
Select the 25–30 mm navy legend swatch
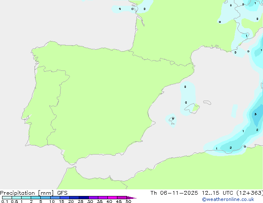[x=84, y=198]
